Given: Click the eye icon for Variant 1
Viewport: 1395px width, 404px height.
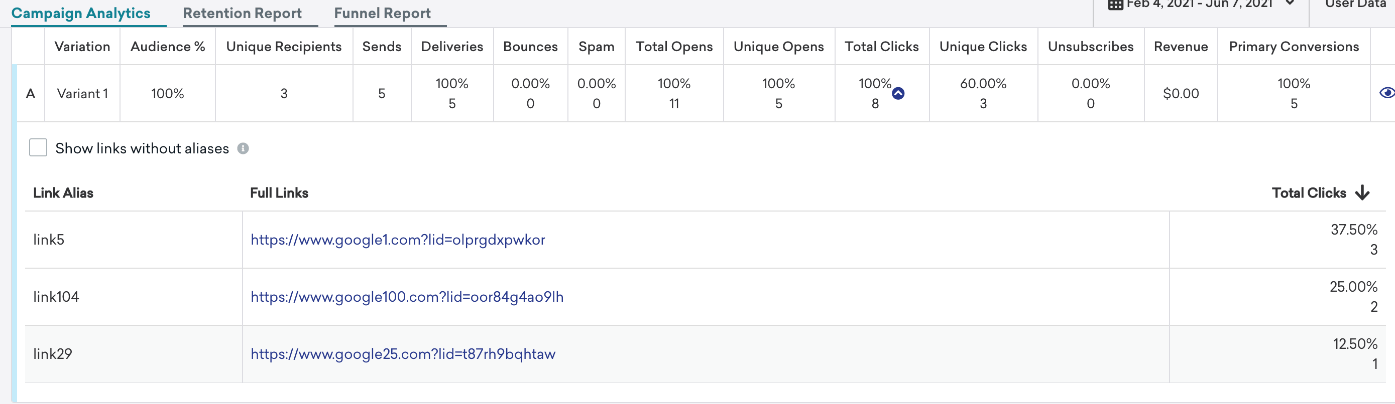Looking at the screenshot, I should (x=1386, y=93).
